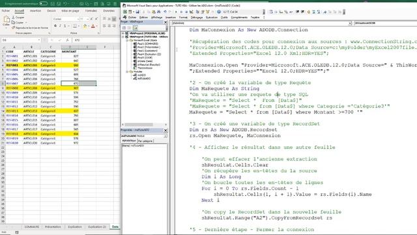Click the decrease font size icon
This screenshot has height=235, width=417.
click(96, 19)
